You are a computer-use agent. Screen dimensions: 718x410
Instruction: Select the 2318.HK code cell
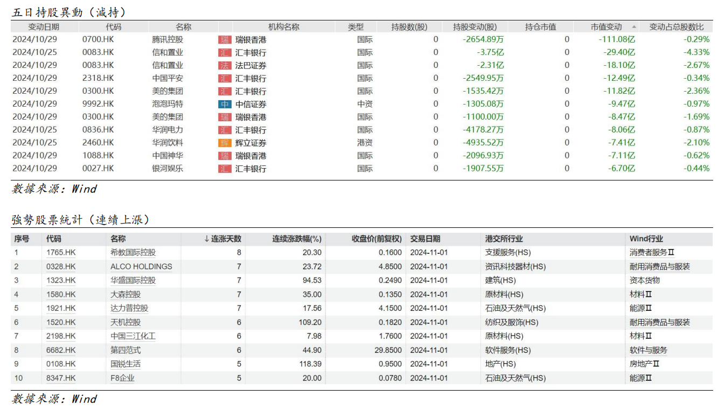98,79
